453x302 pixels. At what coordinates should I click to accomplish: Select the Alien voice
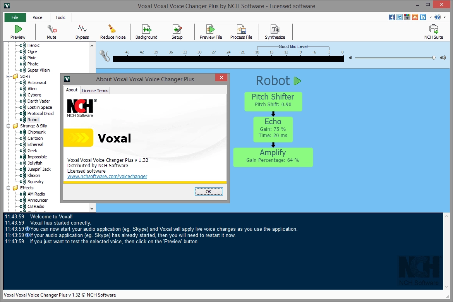pos(32,89)
